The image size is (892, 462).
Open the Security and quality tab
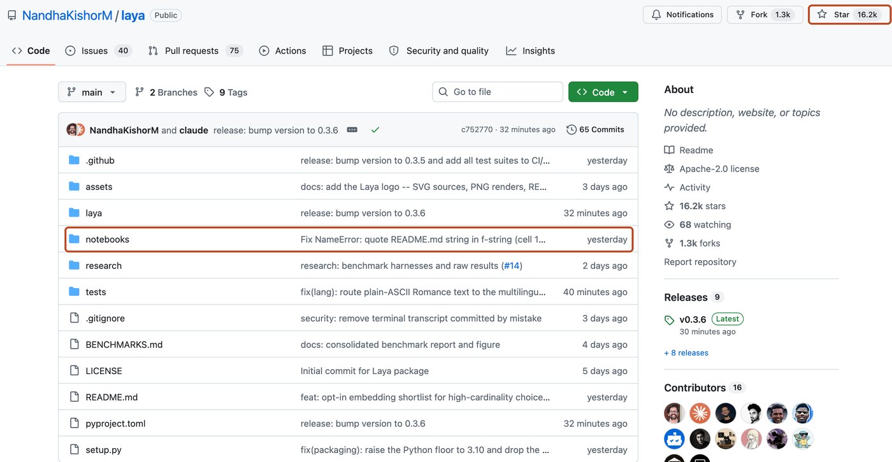click(x=438, y=51)
